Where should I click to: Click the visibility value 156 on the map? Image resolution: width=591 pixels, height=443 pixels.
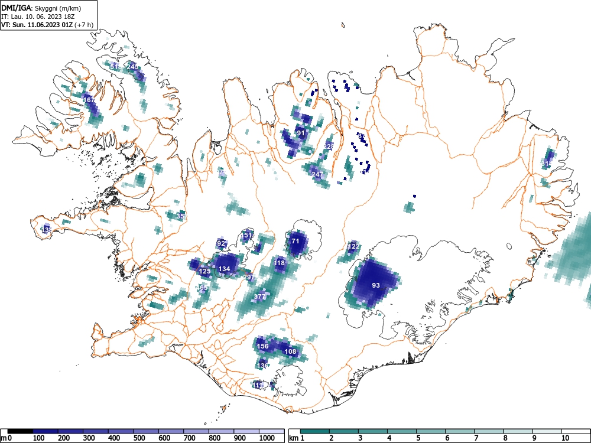click(x=263, y=346)
